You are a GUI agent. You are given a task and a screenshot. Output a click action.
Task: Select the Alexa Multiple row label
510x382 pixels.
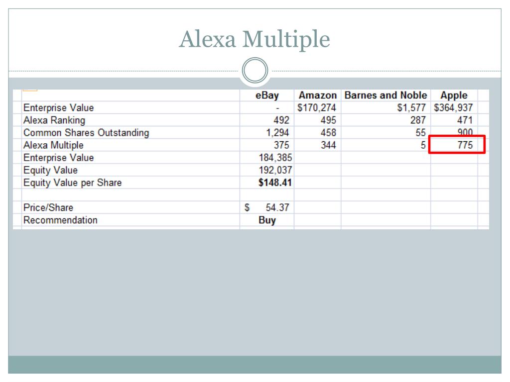pyautogui.click(x=53, y=145)
